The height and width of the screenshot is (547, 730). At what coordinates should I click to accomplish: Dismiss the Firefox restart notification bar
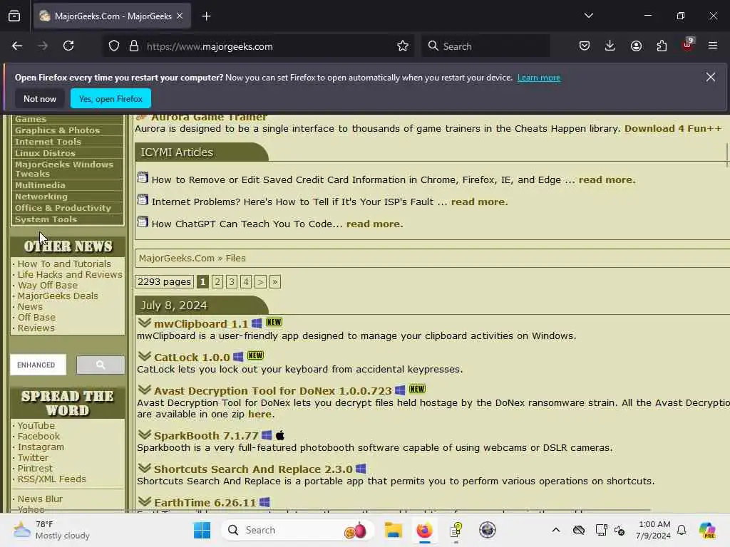[x=711, y=77]
